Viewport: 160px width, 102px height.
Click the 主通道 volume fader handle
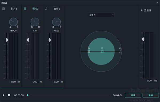143,39
